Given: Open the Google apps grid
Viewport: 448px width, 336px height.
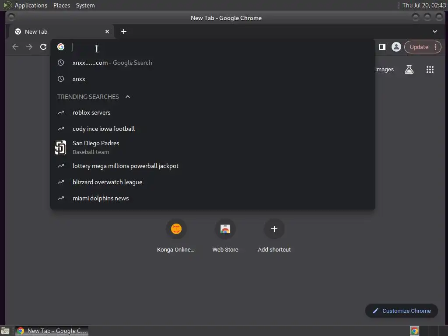Looking at the screenshot, I should (x=430, y=70).
